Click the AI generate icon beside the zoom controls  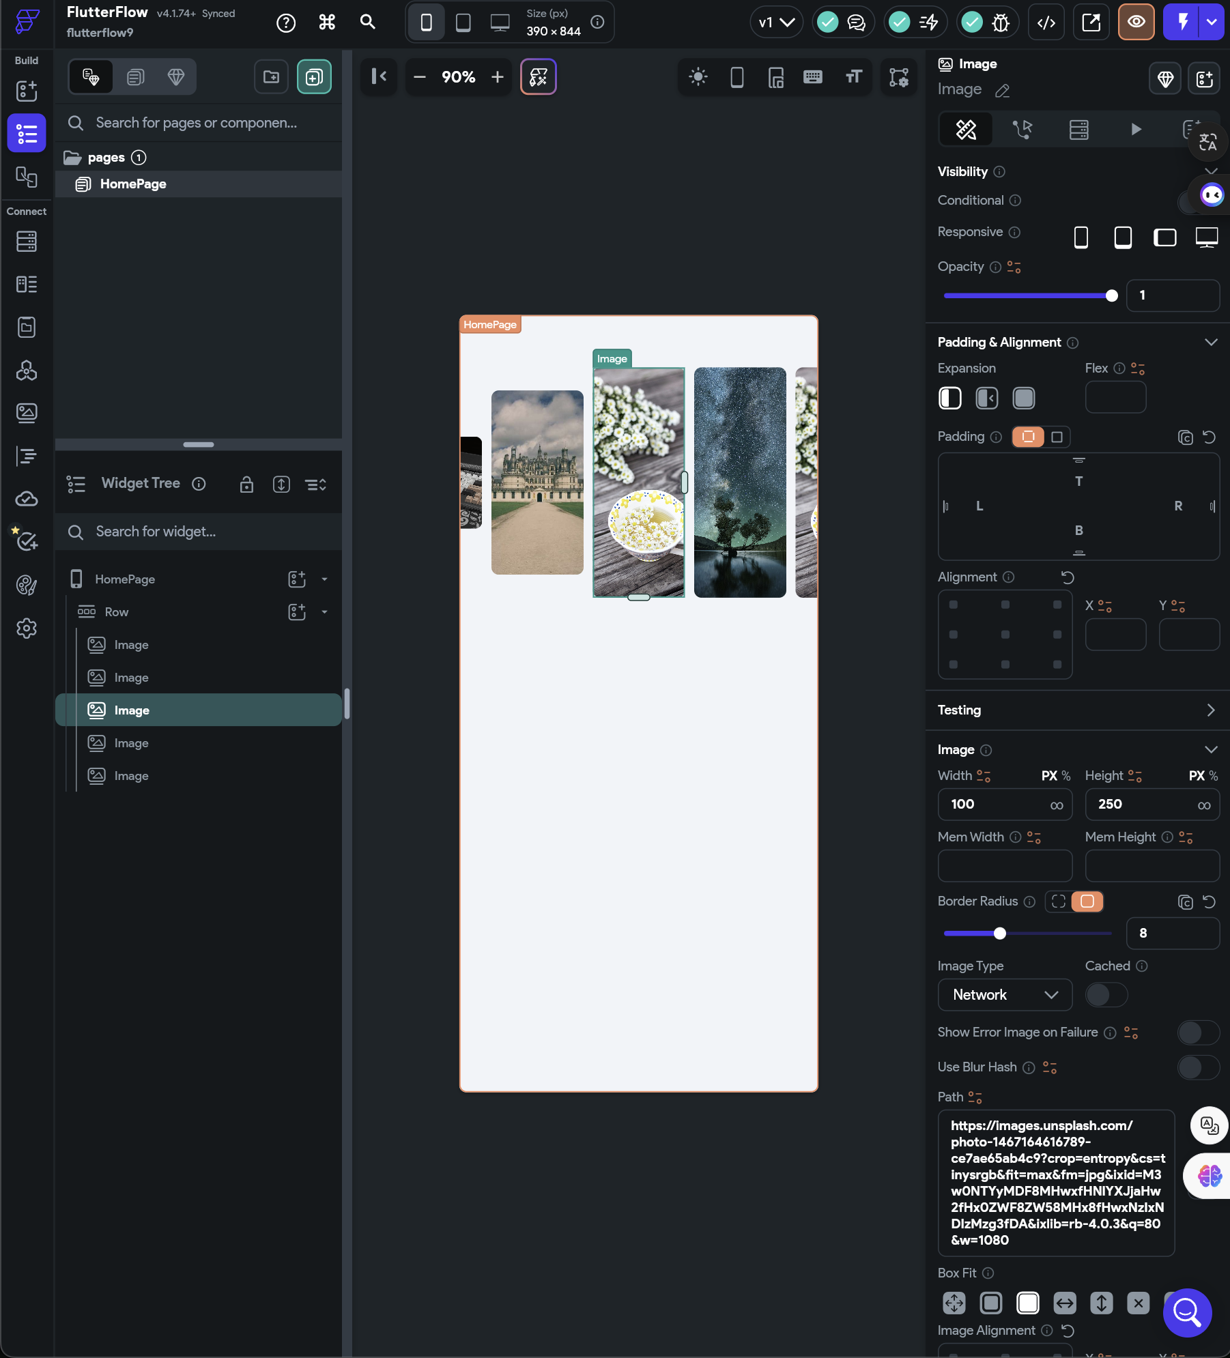(x=538, y=76)
